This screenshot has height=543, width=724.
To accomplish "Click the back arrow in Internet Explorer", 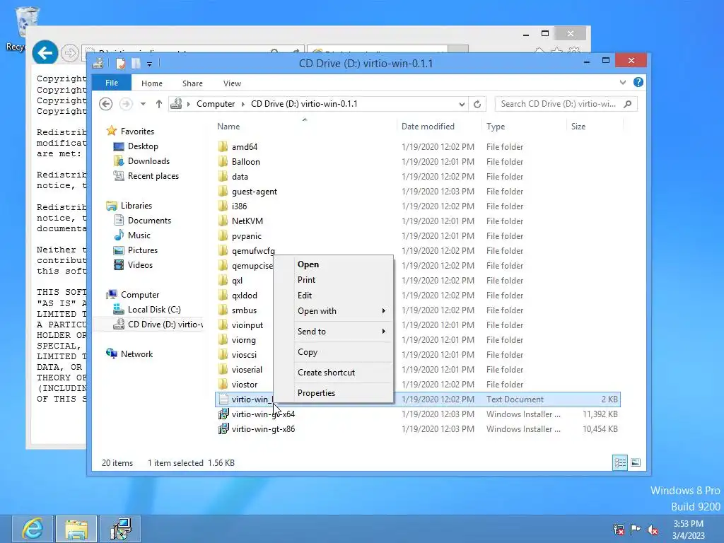I will 45,53.
